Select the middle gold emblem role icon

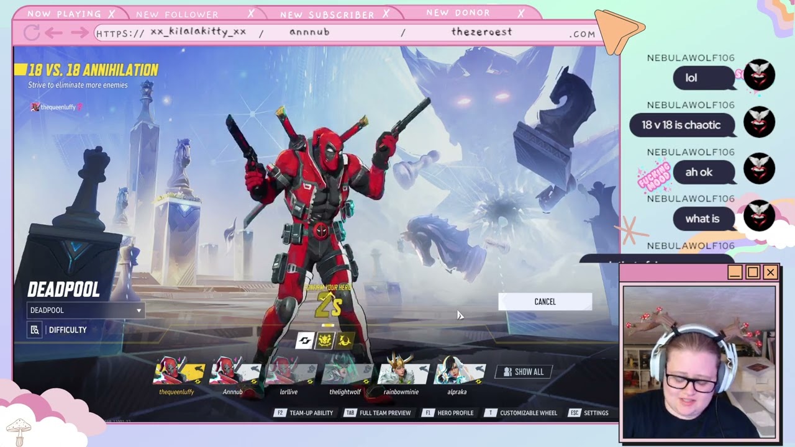point(325,340)
